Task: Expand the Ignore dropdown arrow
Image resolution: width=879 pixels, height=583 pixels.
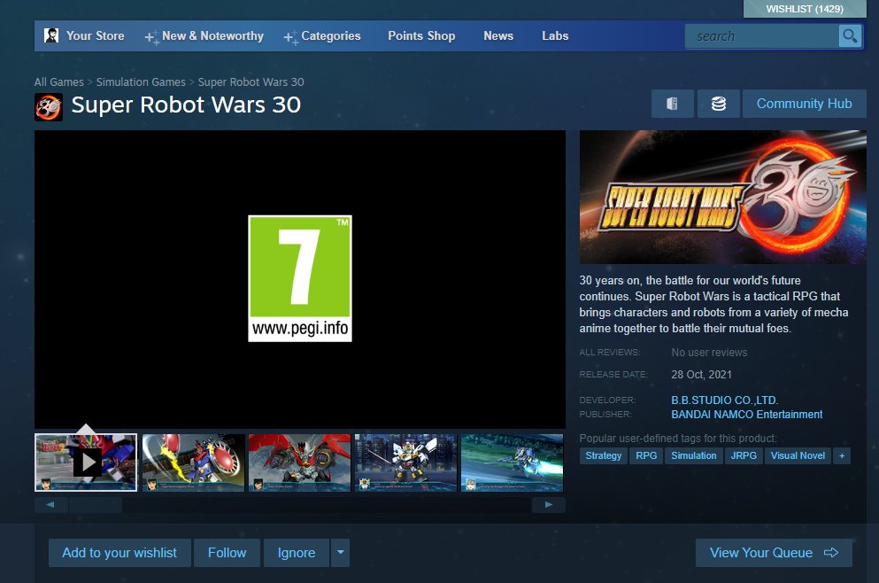Action: tap(340, 553)
